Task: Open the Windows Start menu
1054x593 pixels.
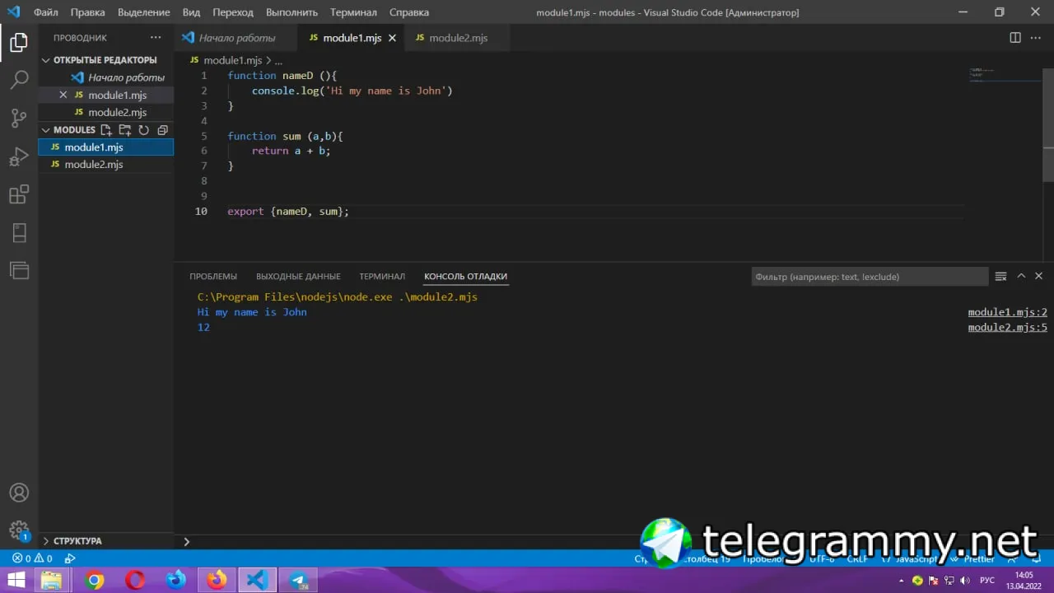Action: click(16, 580)
